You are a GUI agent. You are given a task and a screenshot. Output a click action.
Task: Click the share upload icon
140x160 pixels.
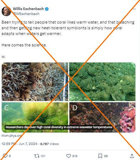point(132,156)
